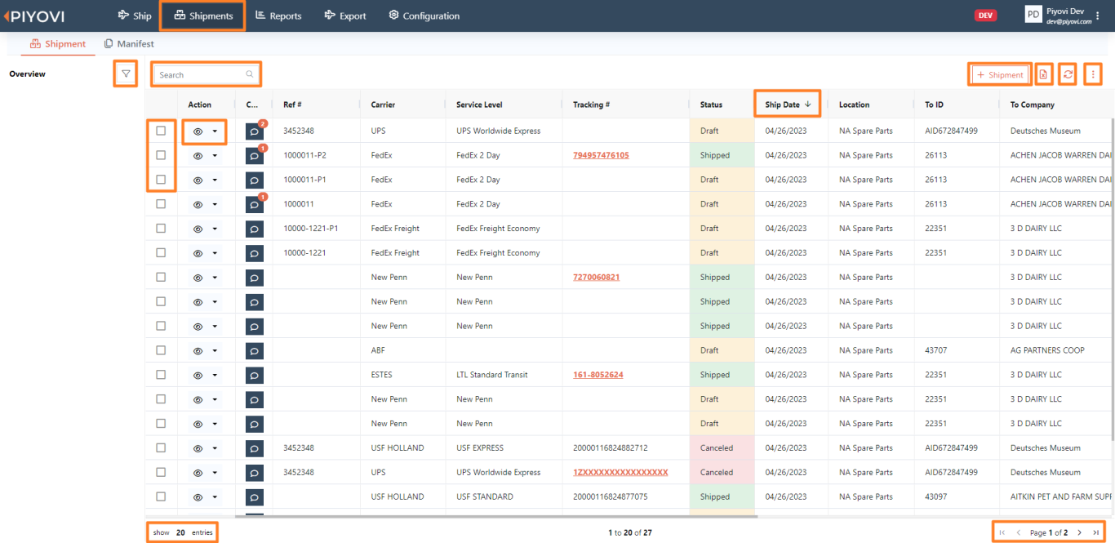Select checkbox for Ref 1000011-P1 row
This screenshot has width=1115, height=543.
[161, 180]
